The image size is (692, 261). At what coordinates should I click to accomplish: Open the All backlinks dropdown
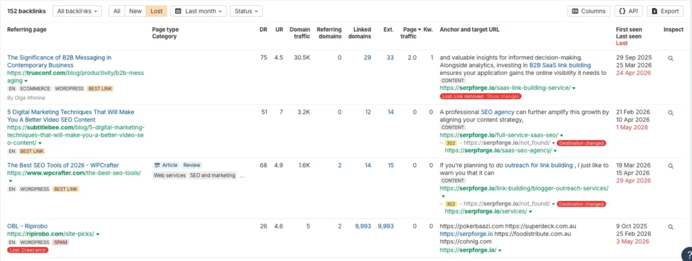coord(77,11)
